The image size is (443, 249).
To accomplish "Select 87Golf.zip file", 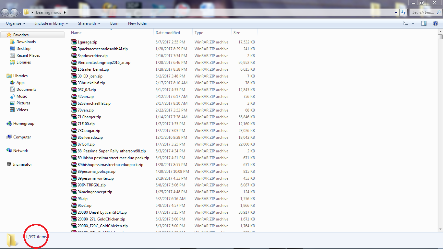I will coord(86,144).
